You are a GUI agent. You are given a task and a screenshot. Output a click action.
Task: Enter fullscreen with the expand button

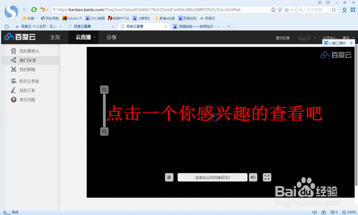(267, 177)
